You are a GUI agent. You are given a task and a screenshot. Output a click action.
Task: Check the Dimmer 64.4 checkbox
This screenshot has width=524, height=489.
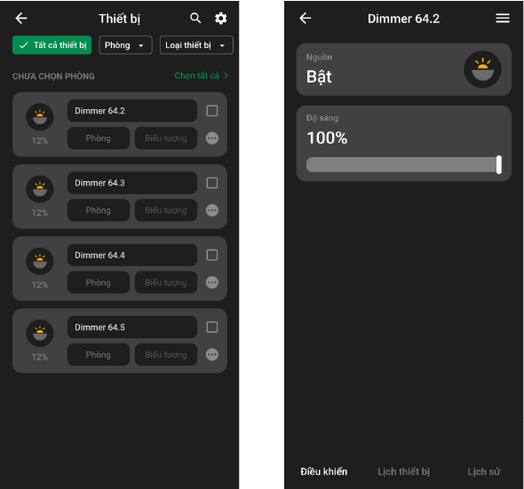(x=212, y=255)
